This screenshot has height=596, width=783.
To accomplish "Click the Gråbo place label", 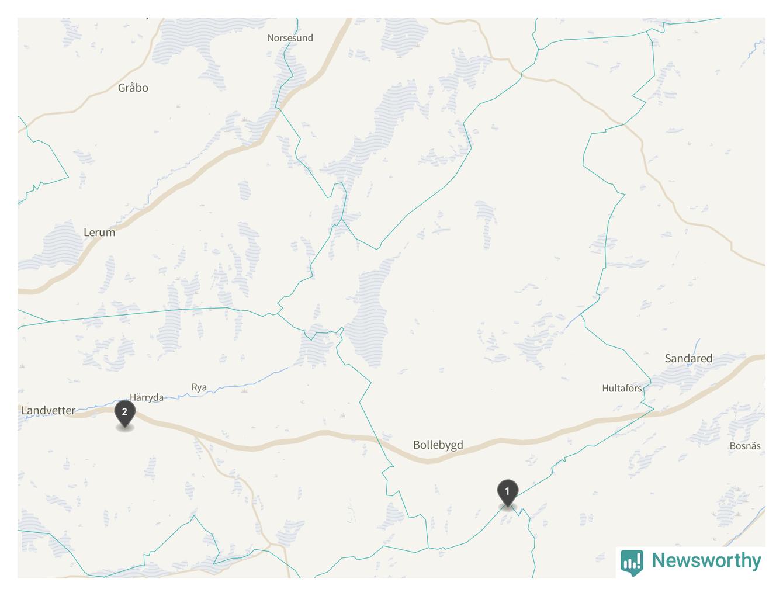I will [x=133, y=88].
